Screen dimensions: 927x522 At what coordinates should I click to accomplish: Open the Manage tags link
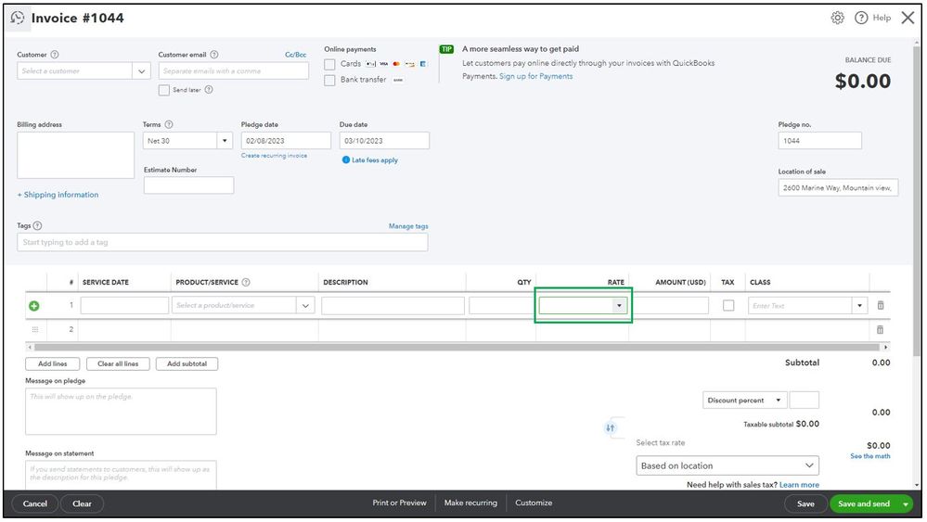(x=408, y=226)
